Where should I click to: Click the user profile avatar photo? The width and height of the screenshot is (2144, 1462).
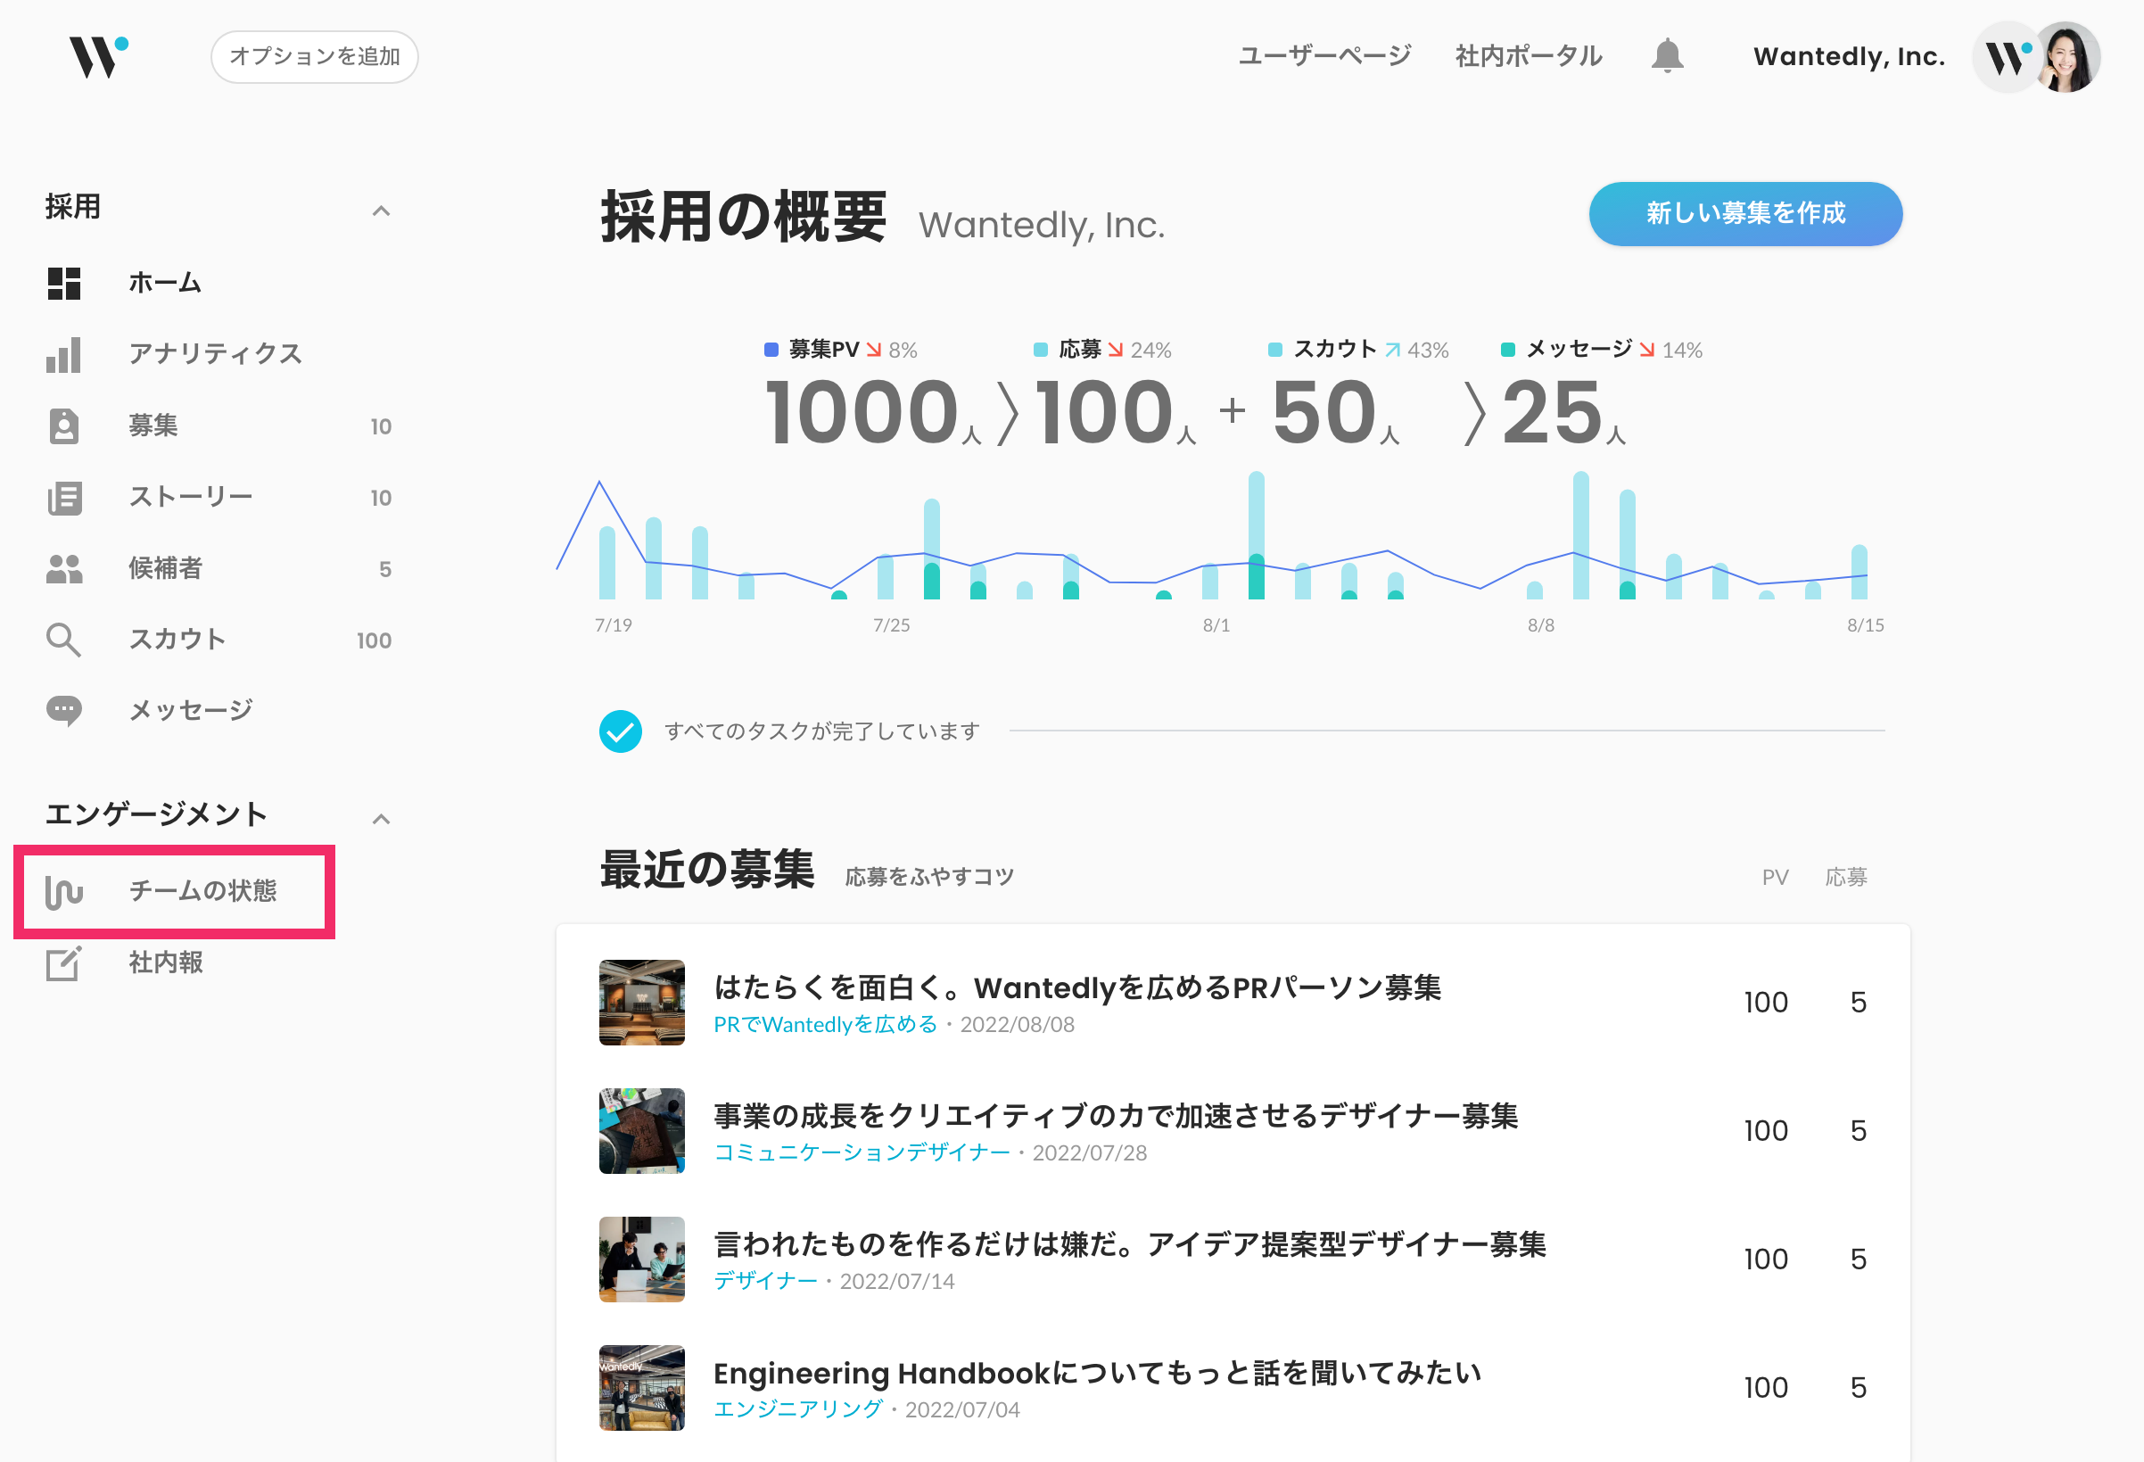click(x=2067, y=57)
